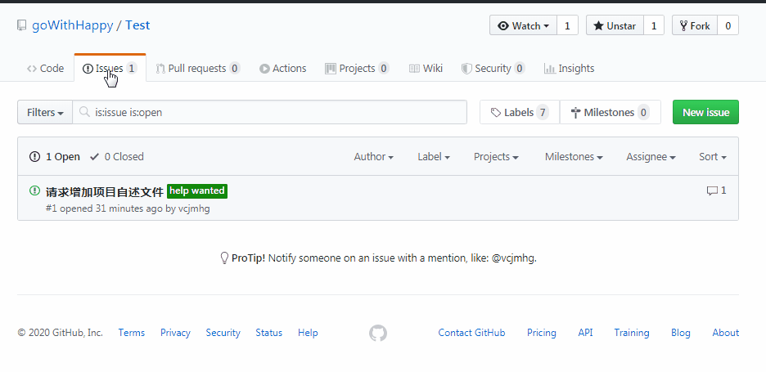
Task: Click the search magnifier icon in filter box
Action: coord(85,112)
